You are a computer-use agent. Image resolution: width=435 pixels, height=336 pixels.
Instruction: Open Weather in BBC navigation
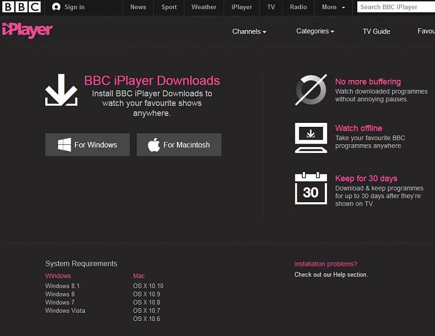point(204,7)
